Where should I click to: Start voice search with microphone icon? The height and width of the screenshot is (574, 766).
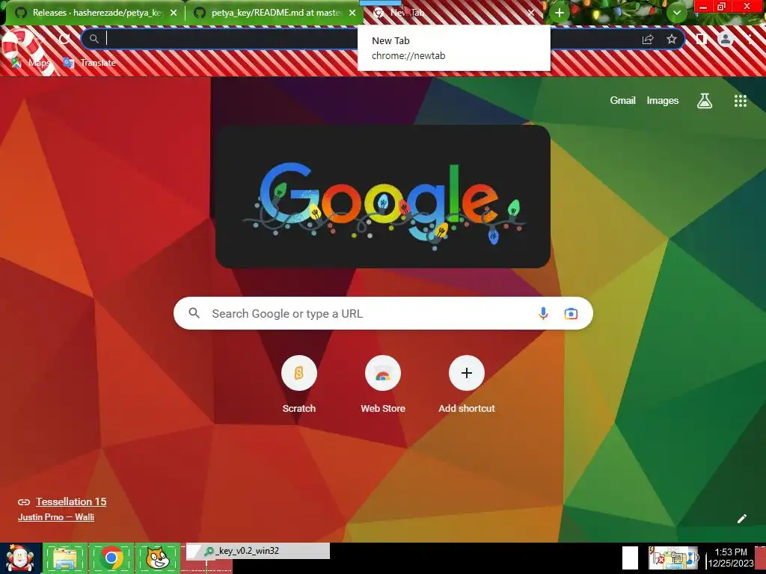coord(543,313)
